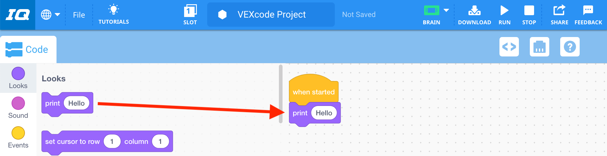Download the project to the brain

[x=474, y=12]
